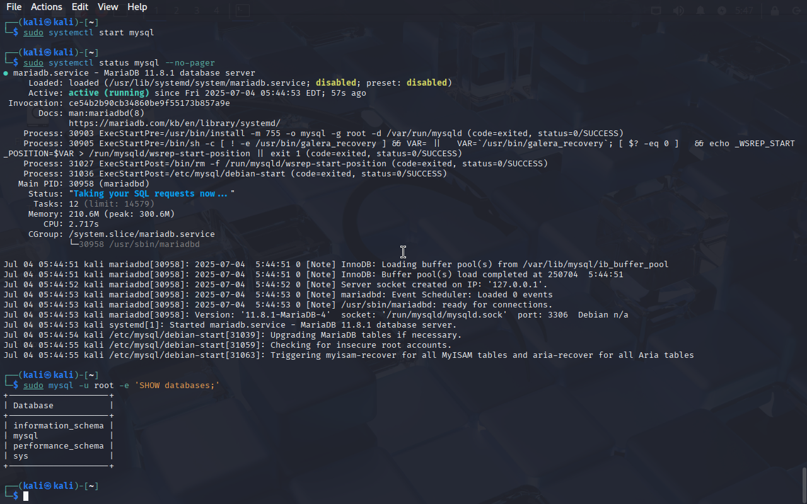Click the 'Started mariadb.service' systemd log line
Viewport: 807px width, 504px height.
coord(230,325)
